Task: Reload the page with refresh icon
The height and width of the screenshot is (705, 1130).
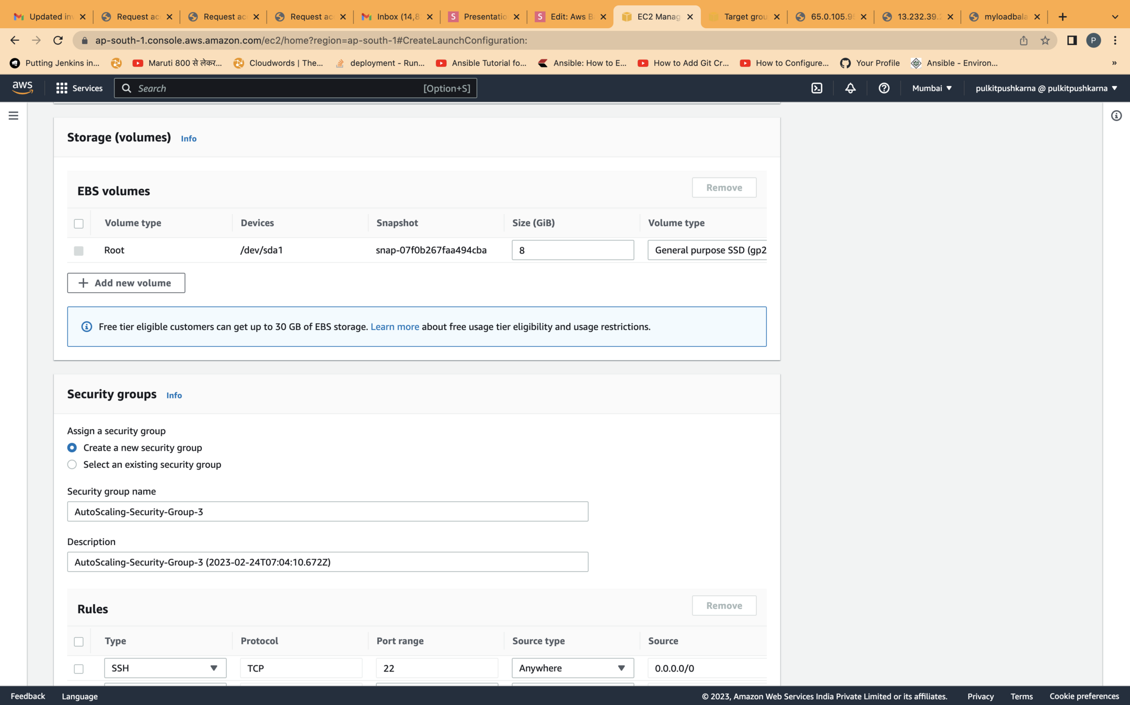Action: [58, 40]
